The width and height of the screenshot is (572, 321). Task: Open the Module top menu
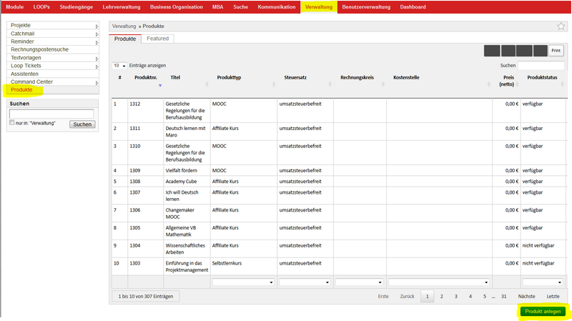15,7
